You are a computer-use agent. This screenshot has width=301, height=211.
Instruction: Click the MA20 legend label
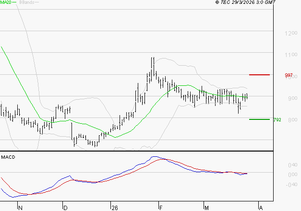pyautogui.click(x=6, y=2)
